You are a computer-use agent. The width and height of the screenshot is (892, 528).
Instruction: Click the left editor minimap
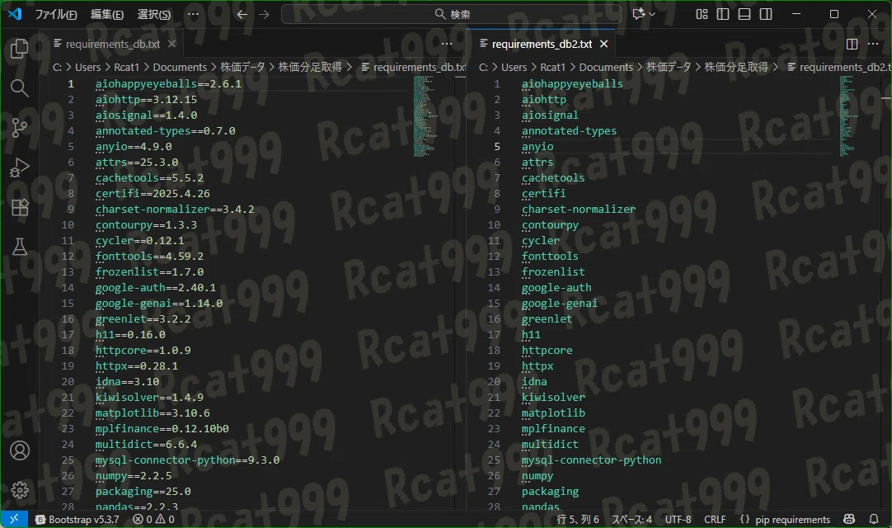point(434,116)
